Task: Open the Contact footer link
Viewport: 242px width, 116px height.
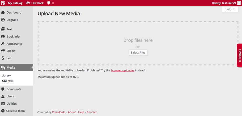Action: pyautogui.click(x=92, y=112)
